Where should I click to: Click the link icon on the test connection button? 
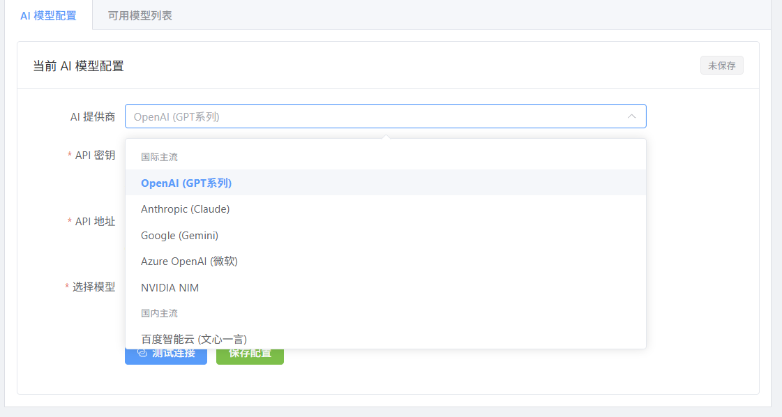coord(142,354)
